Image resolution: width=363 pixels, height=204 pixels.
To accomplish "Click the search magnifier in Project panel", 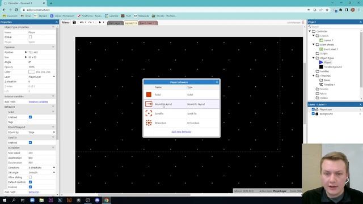I will click(310, 27).
